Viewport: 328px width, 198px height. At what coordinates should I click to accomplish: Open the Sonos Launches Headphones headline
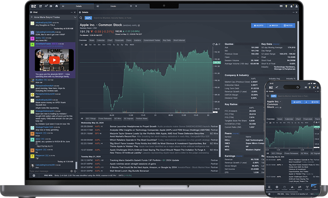click(133, 126)
